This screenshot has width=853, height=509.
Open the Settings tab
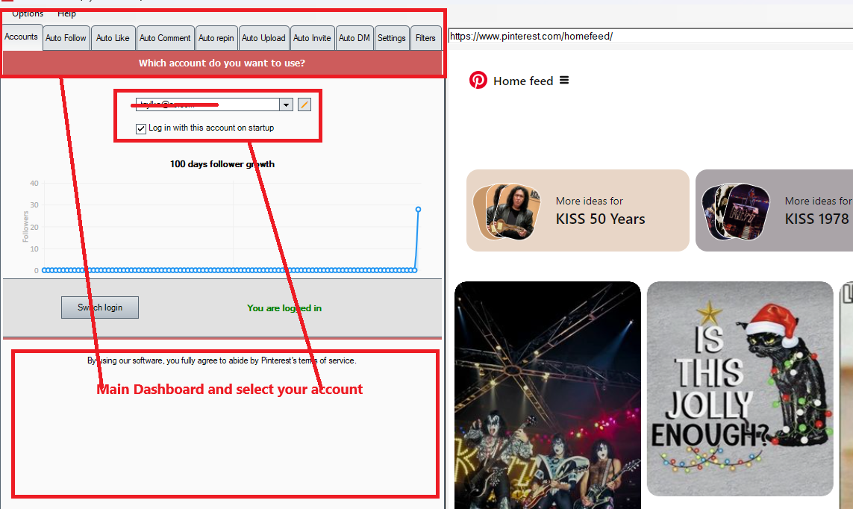coord(391,38)
